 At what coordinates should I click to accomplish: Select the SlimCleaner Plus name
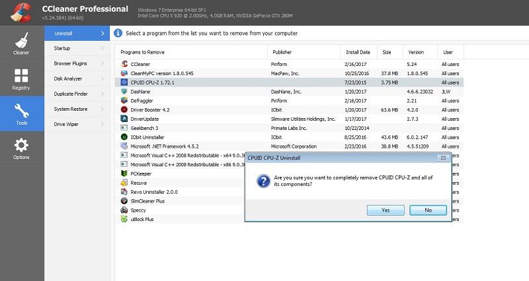tap(147, 201)
